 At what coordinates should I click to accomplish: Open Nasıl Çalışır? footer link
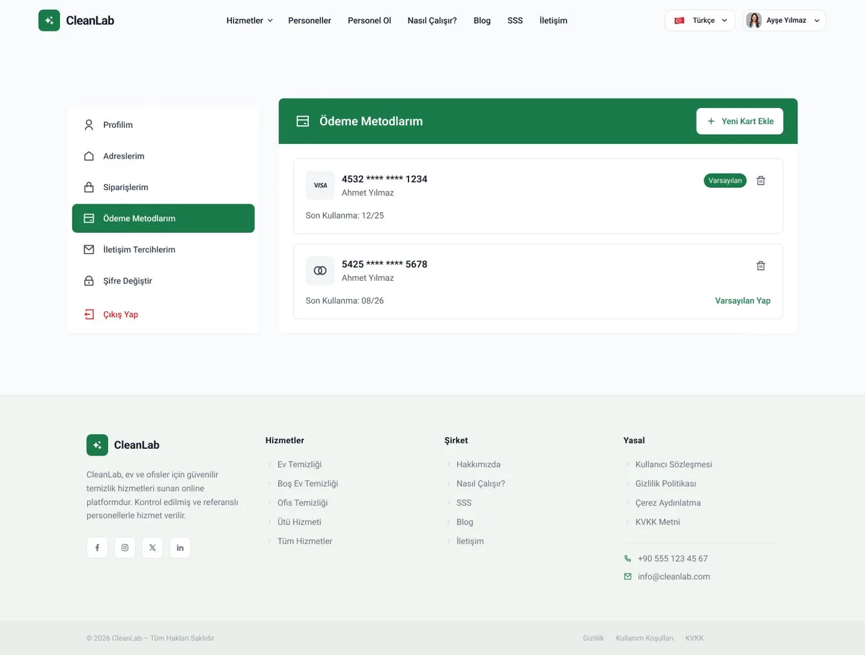pos(481,483)
